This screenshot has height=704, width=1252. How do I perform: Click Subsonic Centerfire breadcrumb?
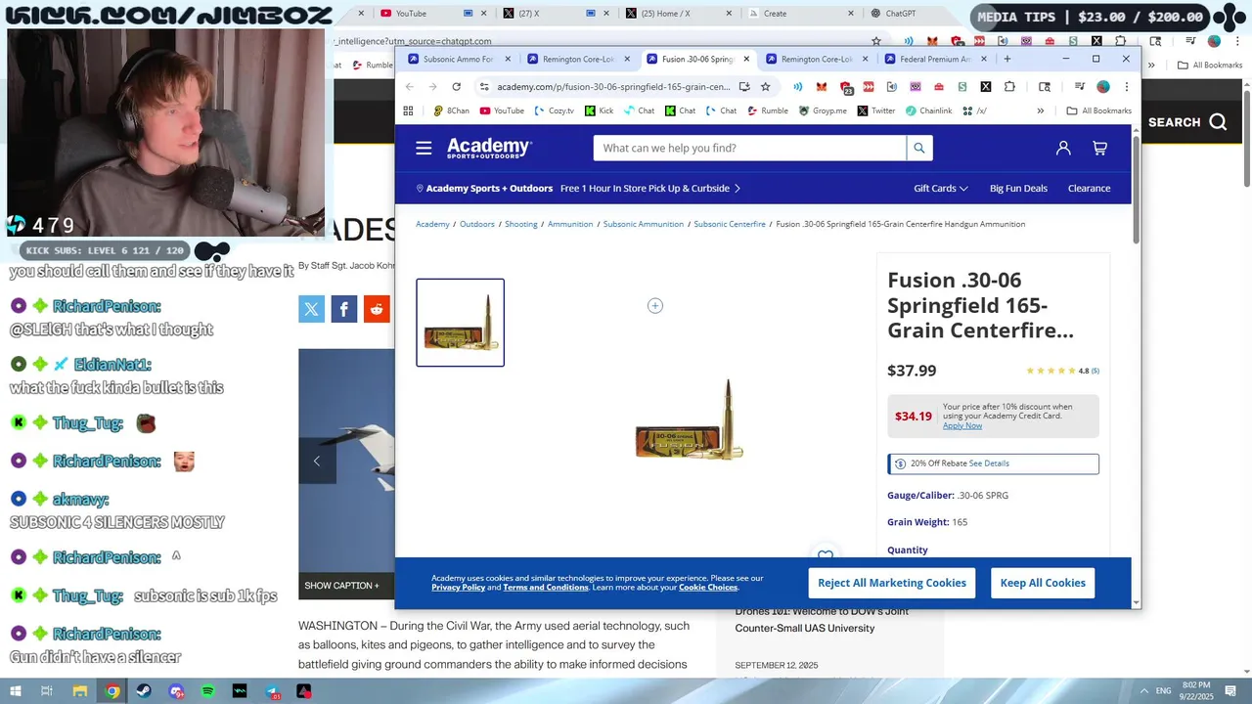(730, 224)
